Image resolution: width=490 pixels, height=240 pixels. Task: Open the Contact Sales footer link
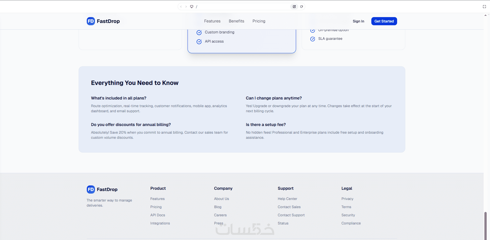[x=289, y=207]
